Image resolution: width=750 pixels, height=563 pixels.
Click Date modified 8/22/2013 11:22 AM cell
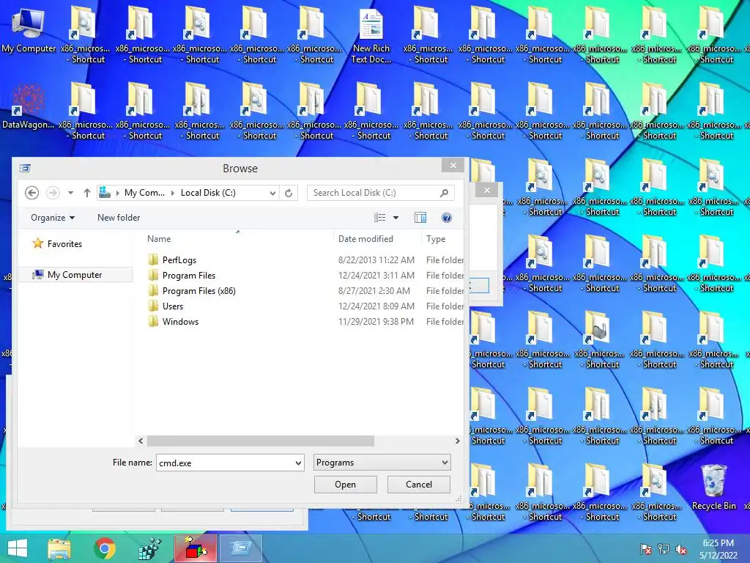pyautogui.click(x=376, y=260)
